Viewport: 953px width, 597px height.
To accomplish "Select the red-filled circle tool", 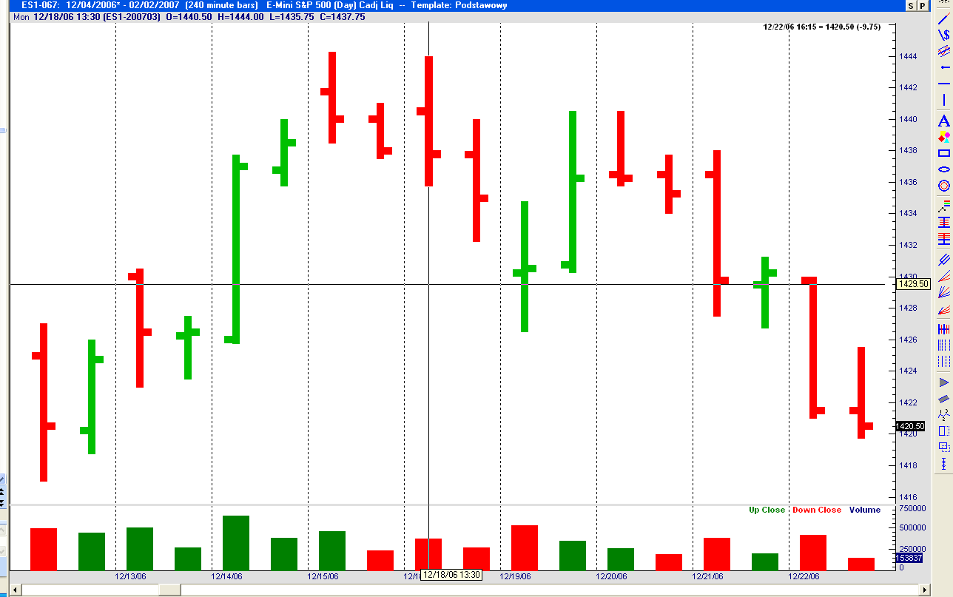I will [x=943, y=186].
